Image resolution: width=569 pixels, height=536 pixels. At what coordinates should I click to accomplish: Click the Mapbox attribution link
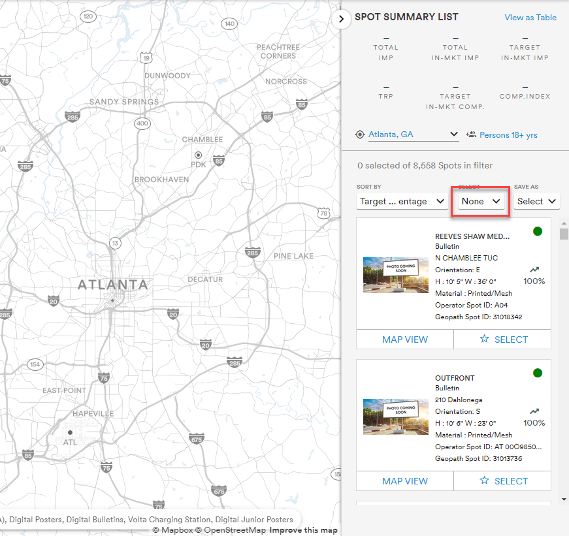pos(172,530)
